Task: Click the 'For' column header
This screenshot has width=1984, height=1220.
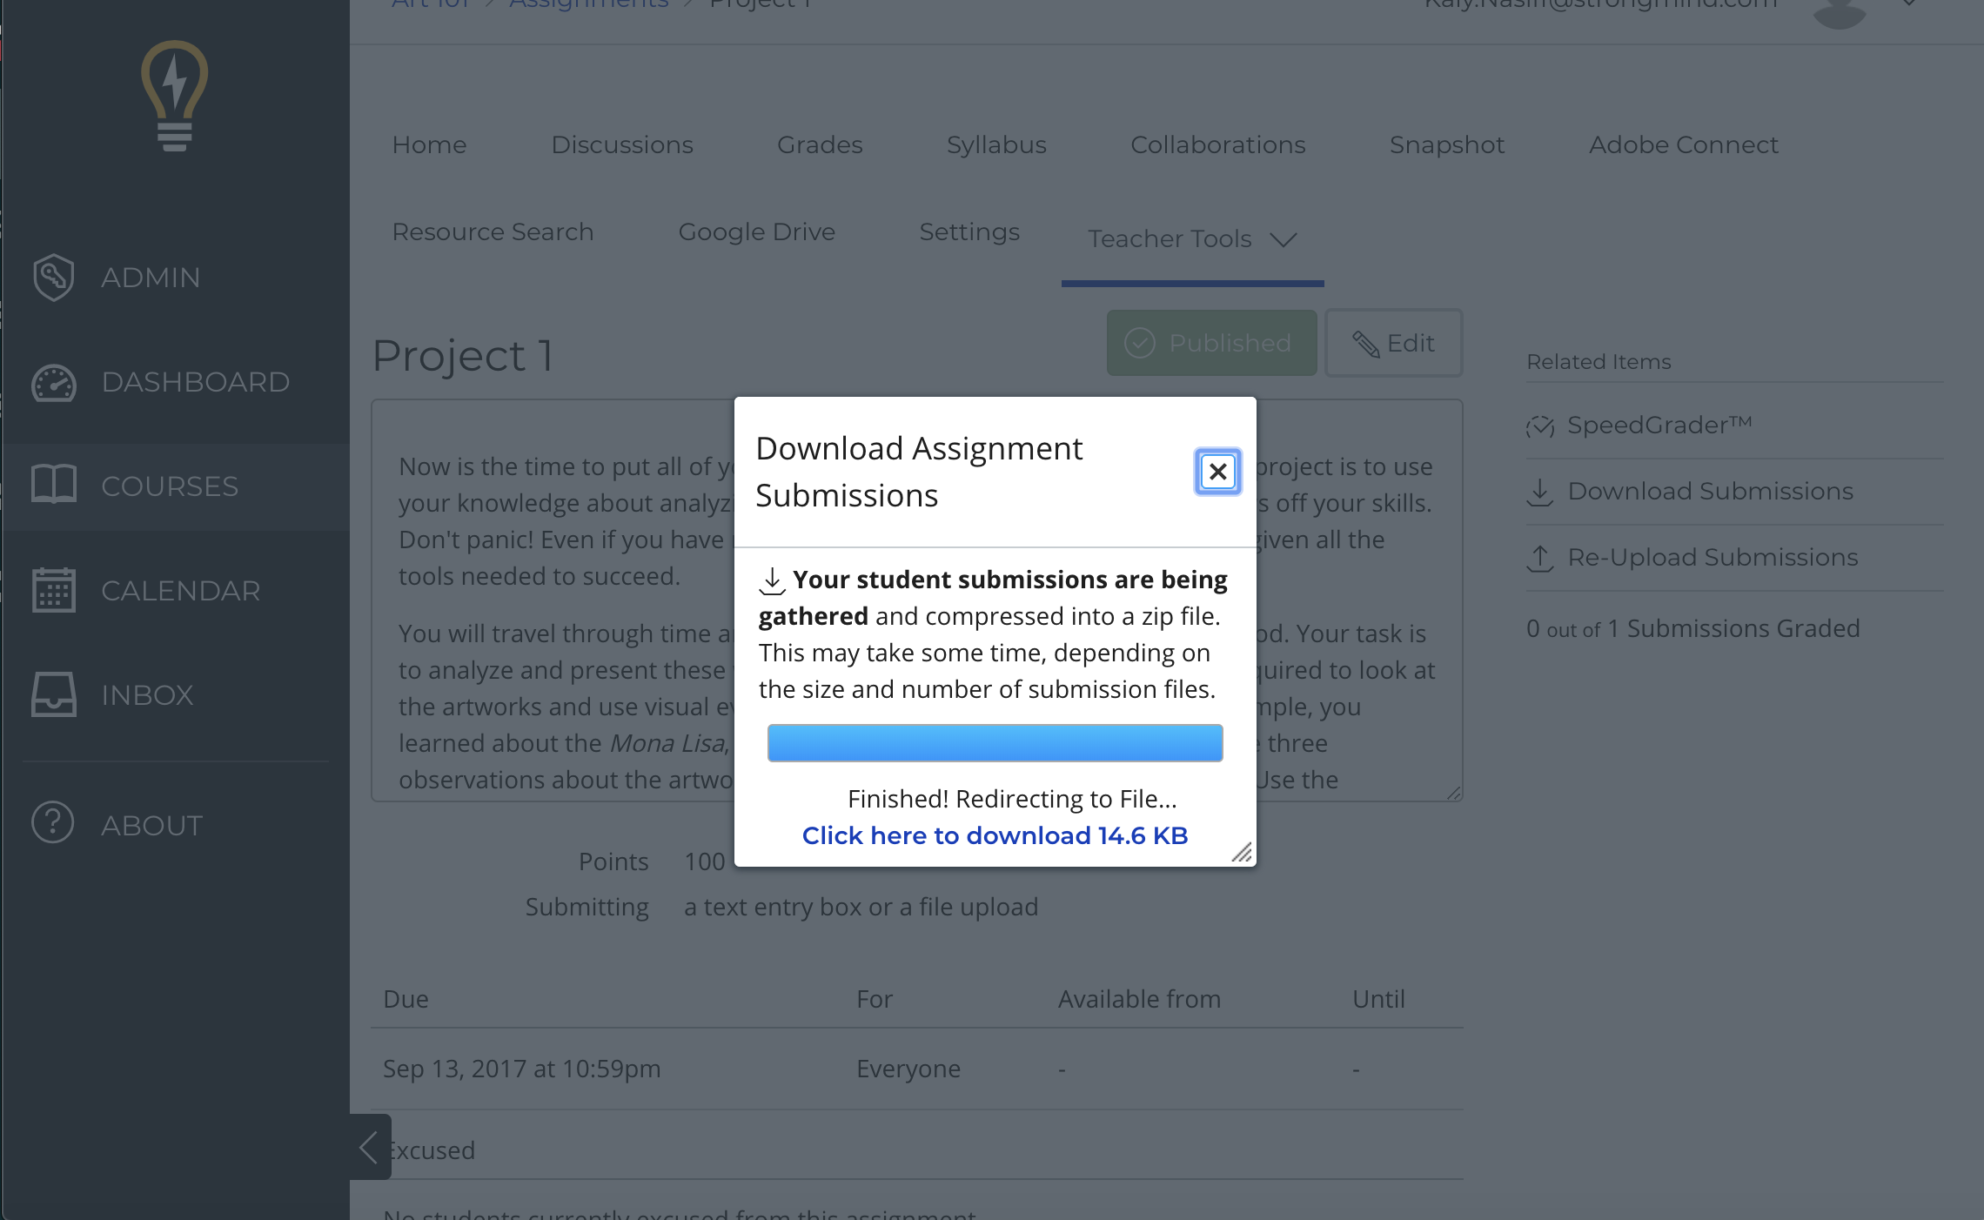Action: pyautogui.click(x=875, y=999)
